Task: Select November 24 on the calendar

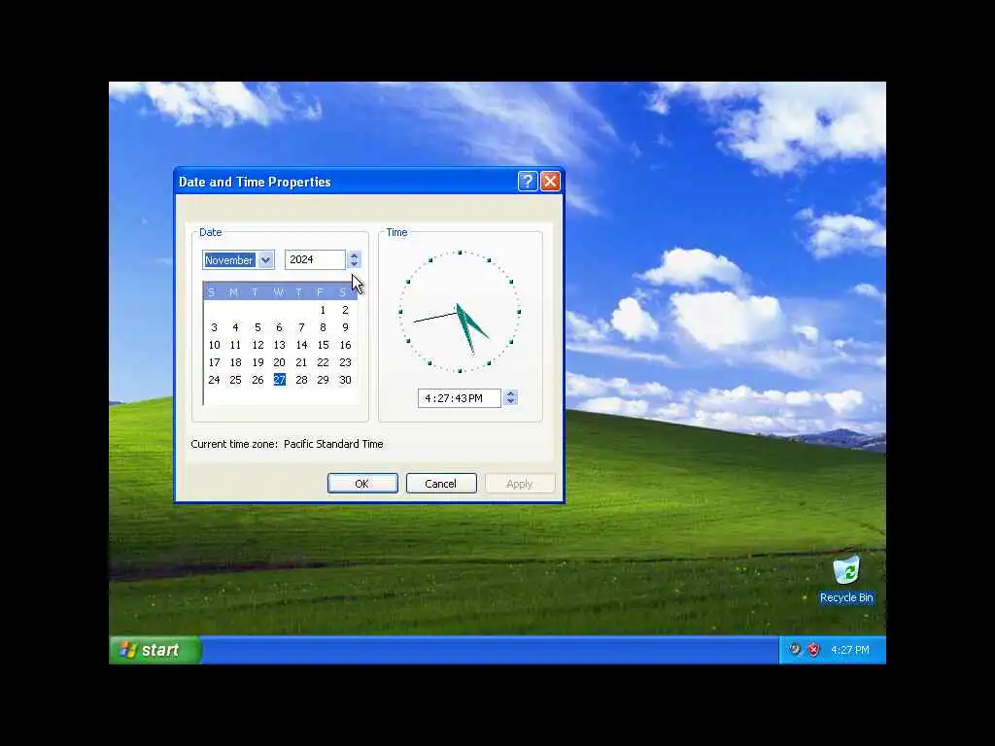Action: click(x=214, y=380)
